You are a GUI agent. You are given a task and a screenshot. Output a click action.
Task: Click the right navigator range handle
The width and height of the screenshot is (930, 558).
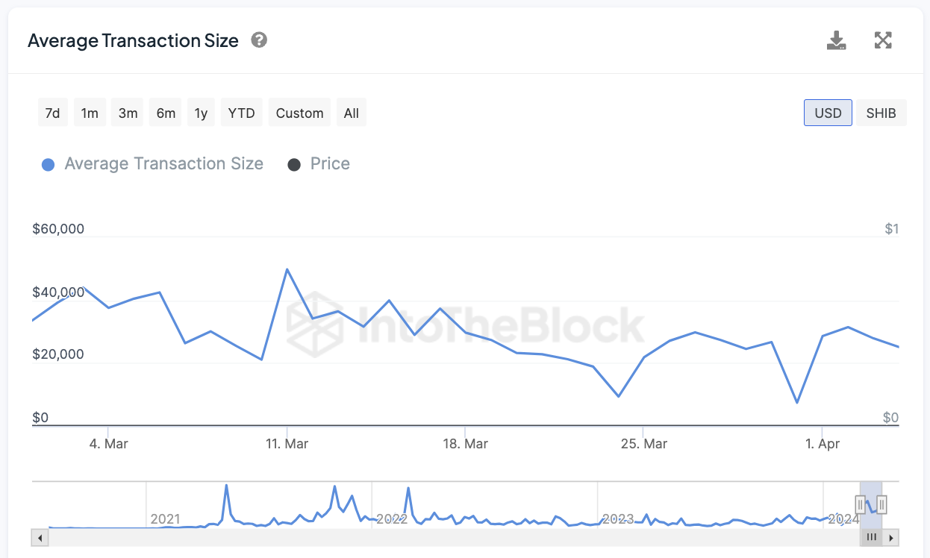coord(881,505)
